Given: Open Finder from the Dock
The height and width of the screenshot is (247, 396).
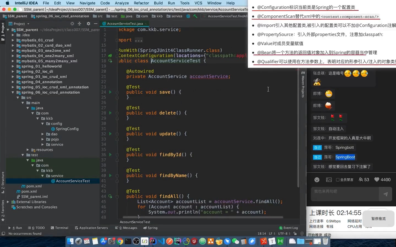Looking at the screenshot, I should click(x=70, y=241).
